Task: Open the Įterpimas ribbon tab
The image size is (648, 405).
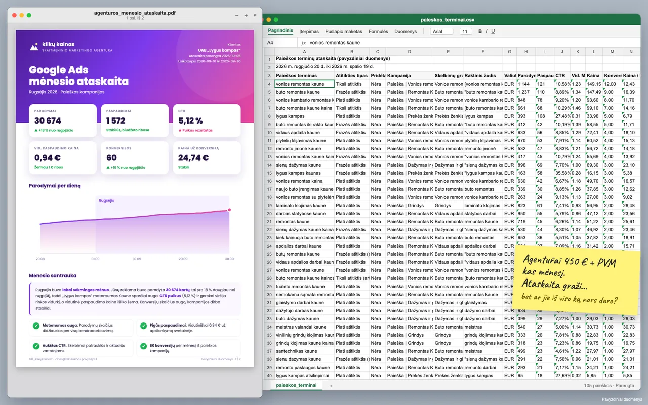Action: (309, 31)
